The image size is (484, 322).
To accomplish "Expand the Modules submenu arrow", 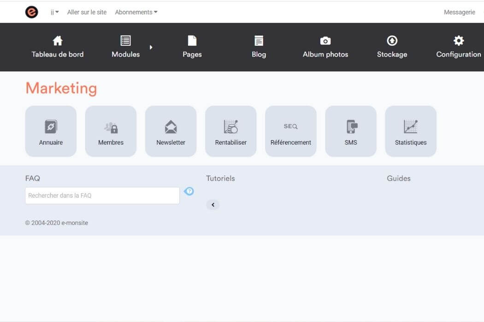I will coord(151,46).
